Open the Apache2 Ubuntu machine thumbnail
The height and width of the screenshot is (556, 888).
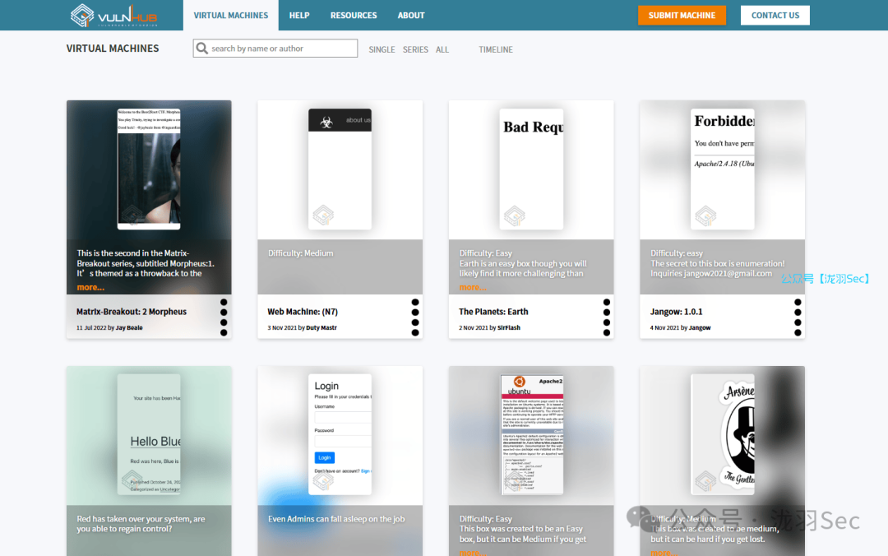pos(531,434)
